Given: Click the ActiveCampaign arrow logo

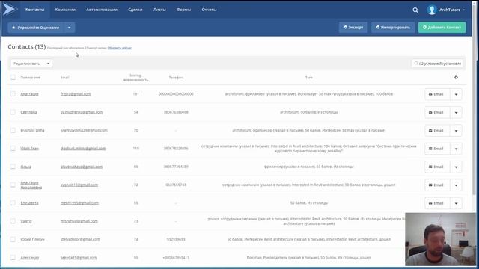Looking at the screenshot, I should pyautogui.click(x=10, y=10).
